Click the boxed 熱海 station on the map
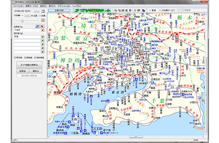Image resolution: width=219 pixels, height=143 pixels. (56, 93)
